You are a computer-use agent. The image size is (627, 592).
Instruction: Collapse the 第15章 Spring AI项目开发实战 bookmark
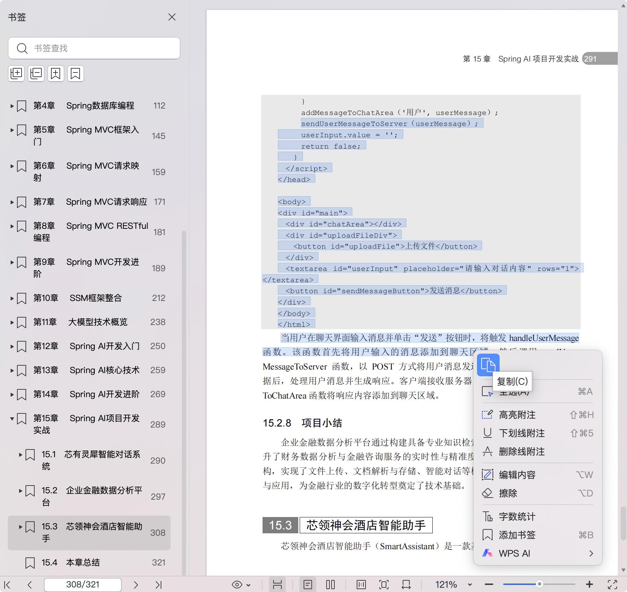click(x=12, y=419)
